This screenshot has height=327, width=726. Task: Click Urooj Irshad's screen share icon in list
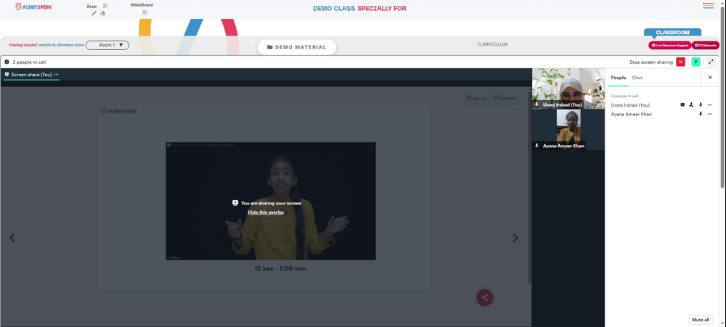click(682, 105)
